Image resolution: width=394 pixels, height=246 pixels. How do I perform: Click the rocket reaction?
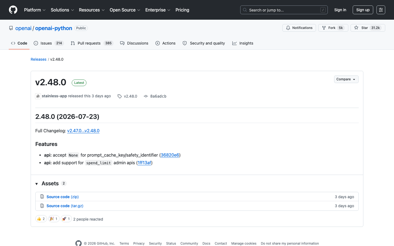click(66, 219)
